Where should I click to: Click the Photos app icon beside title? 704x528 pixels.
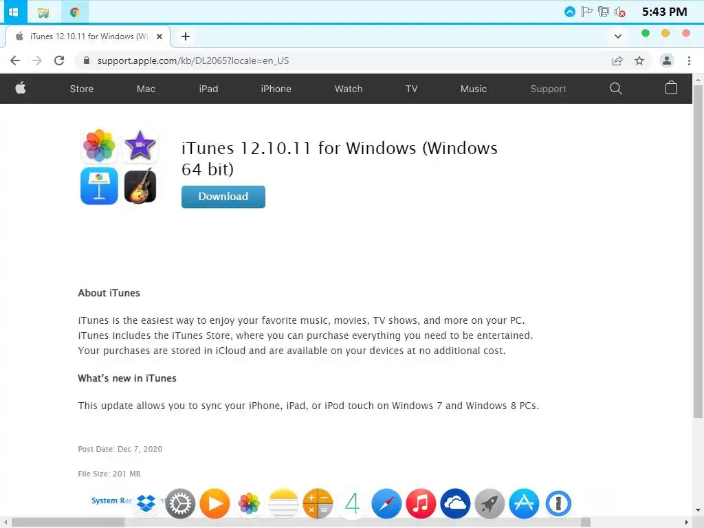click(99, 146)
